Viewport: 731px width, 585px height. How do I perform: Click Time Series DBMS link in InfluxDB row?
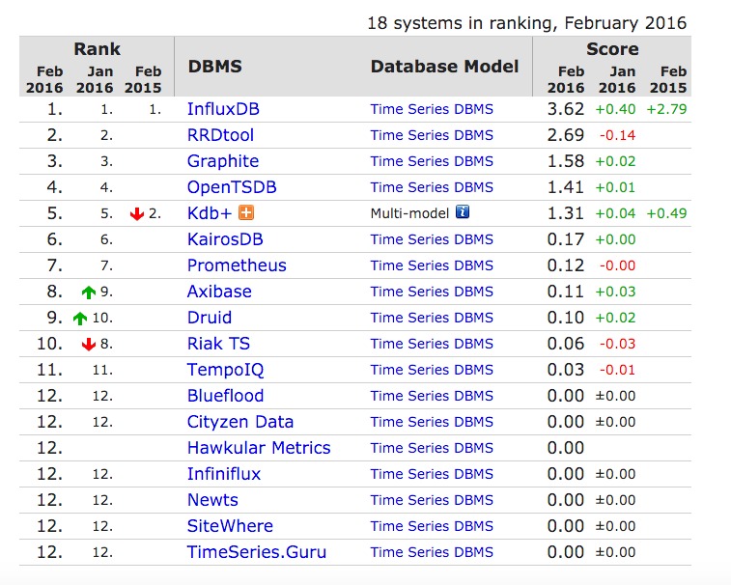coord(432,109)
